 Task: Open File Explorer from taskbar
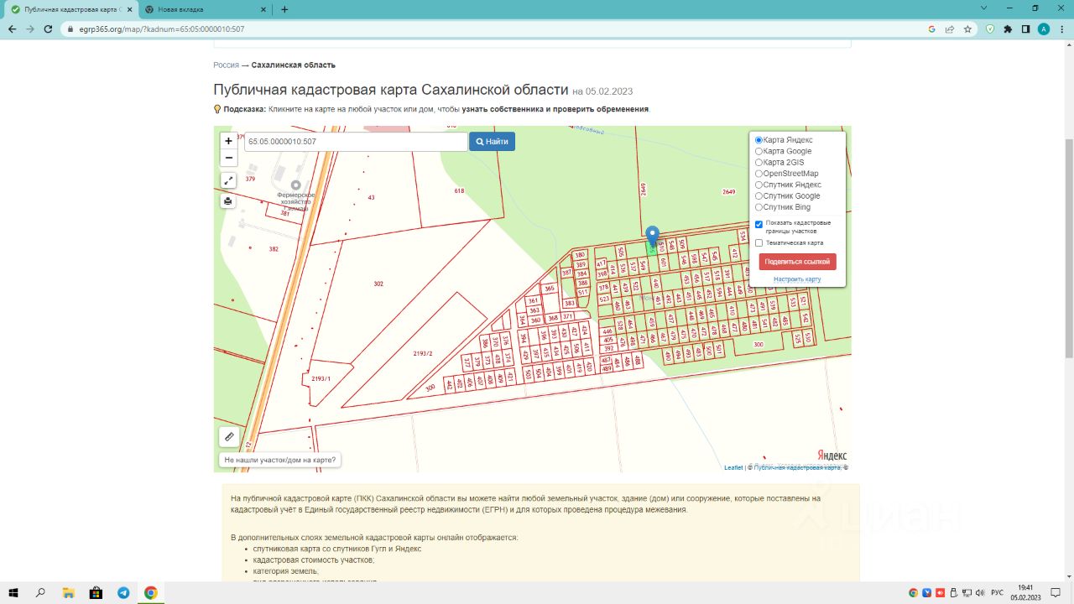click(68, 592)
